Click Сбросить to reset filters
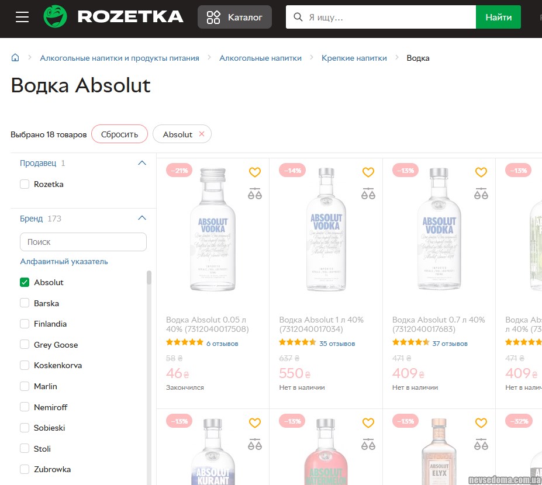This screenshot has height=485, width=542. point(119,134)
